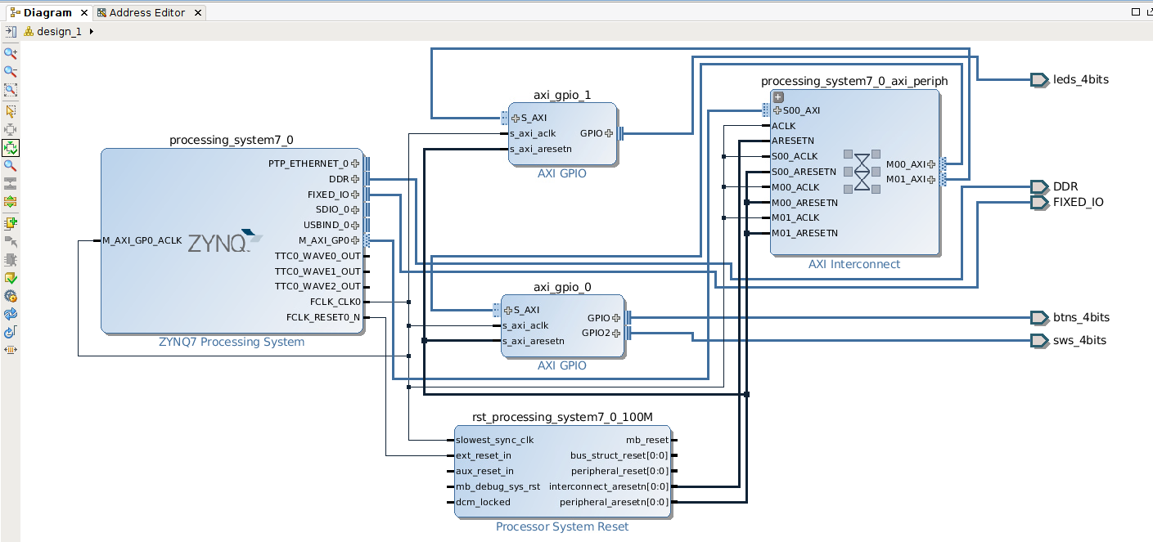This screenshot has height=542, width=1153.
Task: Select the leds_4bits external port
Action: click(x=1039, y=79)
